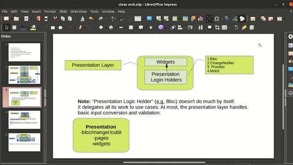The height and width of the screenshot is (165, 293).
Task: Redo the last undone action
Action: pyautogui.click(x=101, y=18)
